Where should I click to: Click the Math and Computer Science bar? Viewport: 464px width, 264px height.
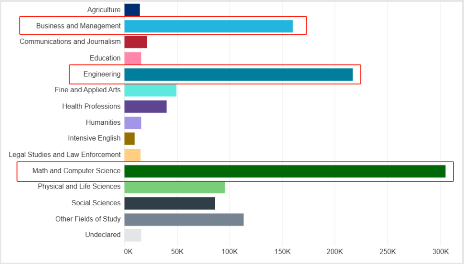click(285, 171)
